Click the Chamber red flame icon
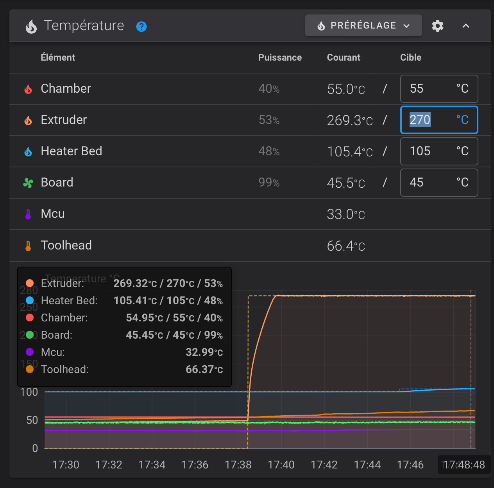 click(28, 89)
